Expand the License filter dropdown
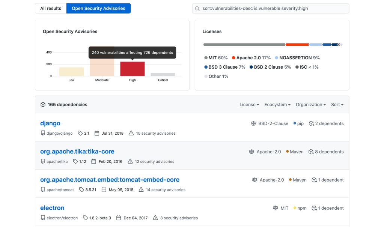The height and width of the screenshot is (227, 384). point(249,105)
